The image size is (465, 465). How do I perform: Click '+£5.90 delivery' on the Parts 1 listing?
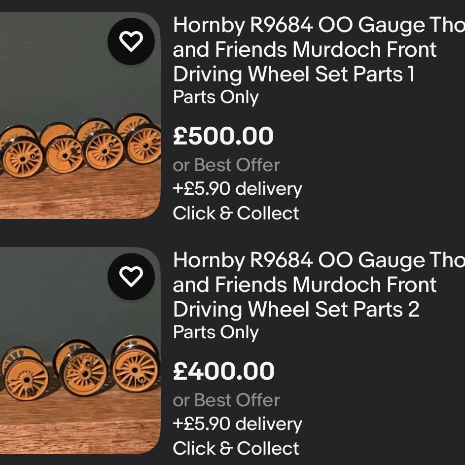pos(237,189)
